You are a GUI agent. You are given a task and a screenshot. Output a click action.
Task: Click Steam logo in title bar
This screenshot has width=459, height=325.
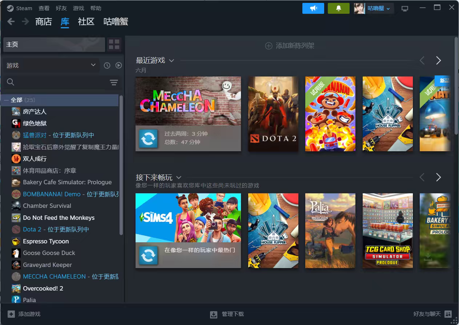(x=10, y=8)
